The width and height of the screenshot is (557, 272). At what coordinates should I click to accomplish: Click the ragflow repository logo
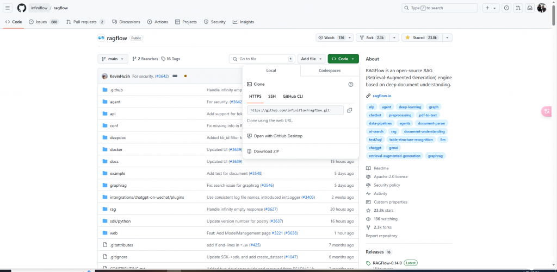101,38
